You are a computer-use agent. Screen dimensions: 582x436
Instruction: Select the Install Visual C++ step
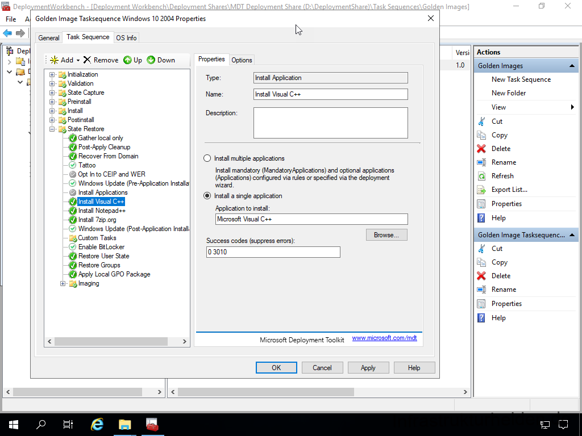[x=101, y=202]
